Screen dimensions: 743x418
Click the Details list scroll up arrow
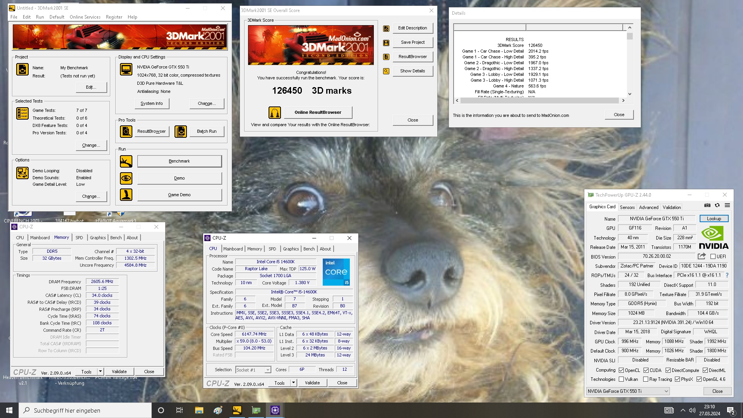[x=630, y=27]
